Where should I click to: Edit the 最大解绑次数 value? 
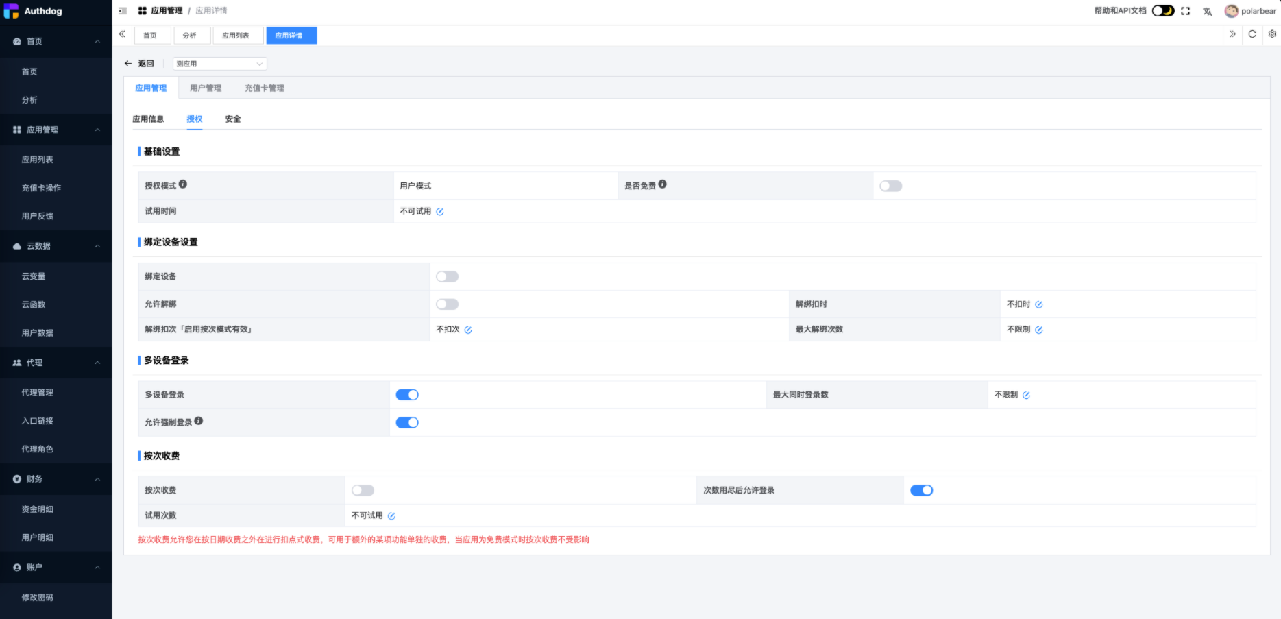coord(1039,330)
